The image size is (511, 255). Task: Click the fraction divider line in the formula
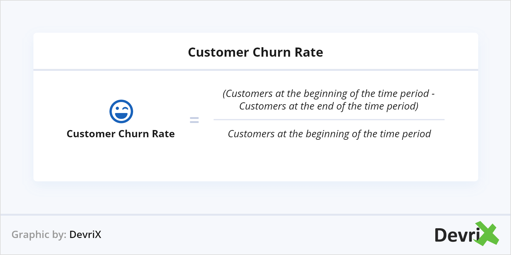[329, 120]
